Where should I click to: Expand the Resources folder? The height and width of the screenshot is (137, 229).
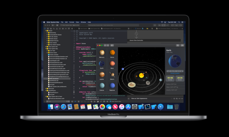(x=46, y=88)
